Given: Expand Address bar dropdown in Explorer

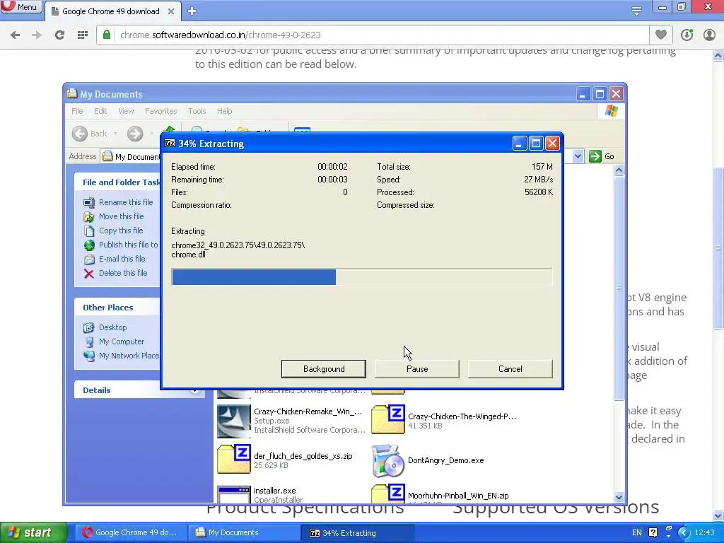Looking at the screenshot, I should click(x=578, y=156).
